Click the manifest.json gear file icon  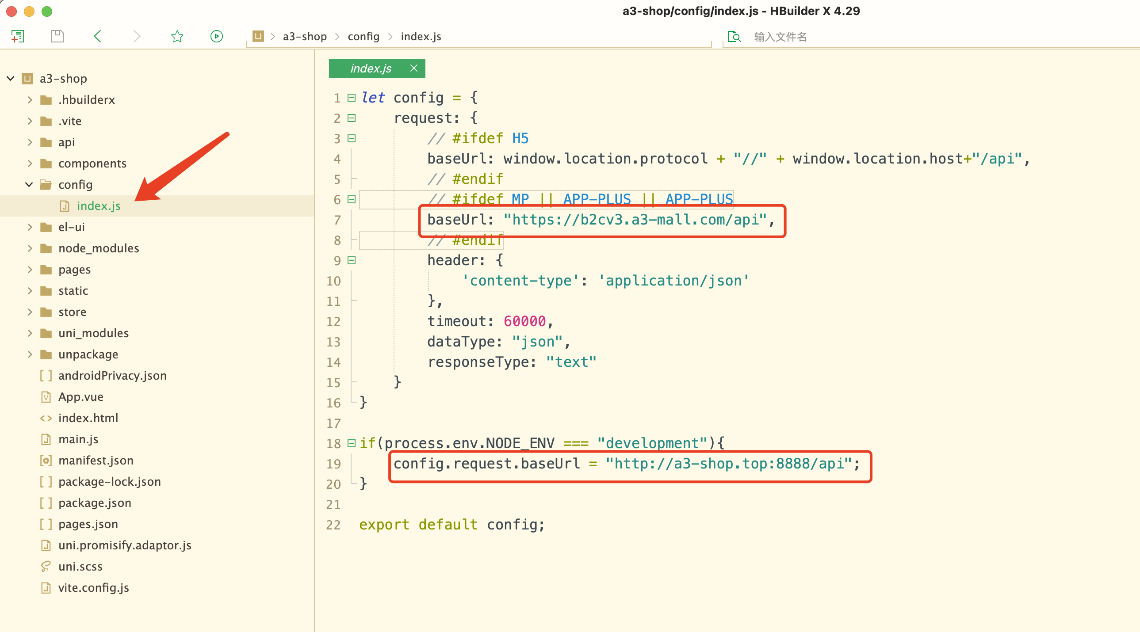coord(46,461)
